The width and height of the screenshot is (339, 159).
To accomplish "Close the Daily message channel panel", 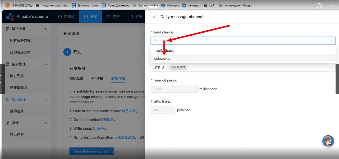I will [154, 17].
